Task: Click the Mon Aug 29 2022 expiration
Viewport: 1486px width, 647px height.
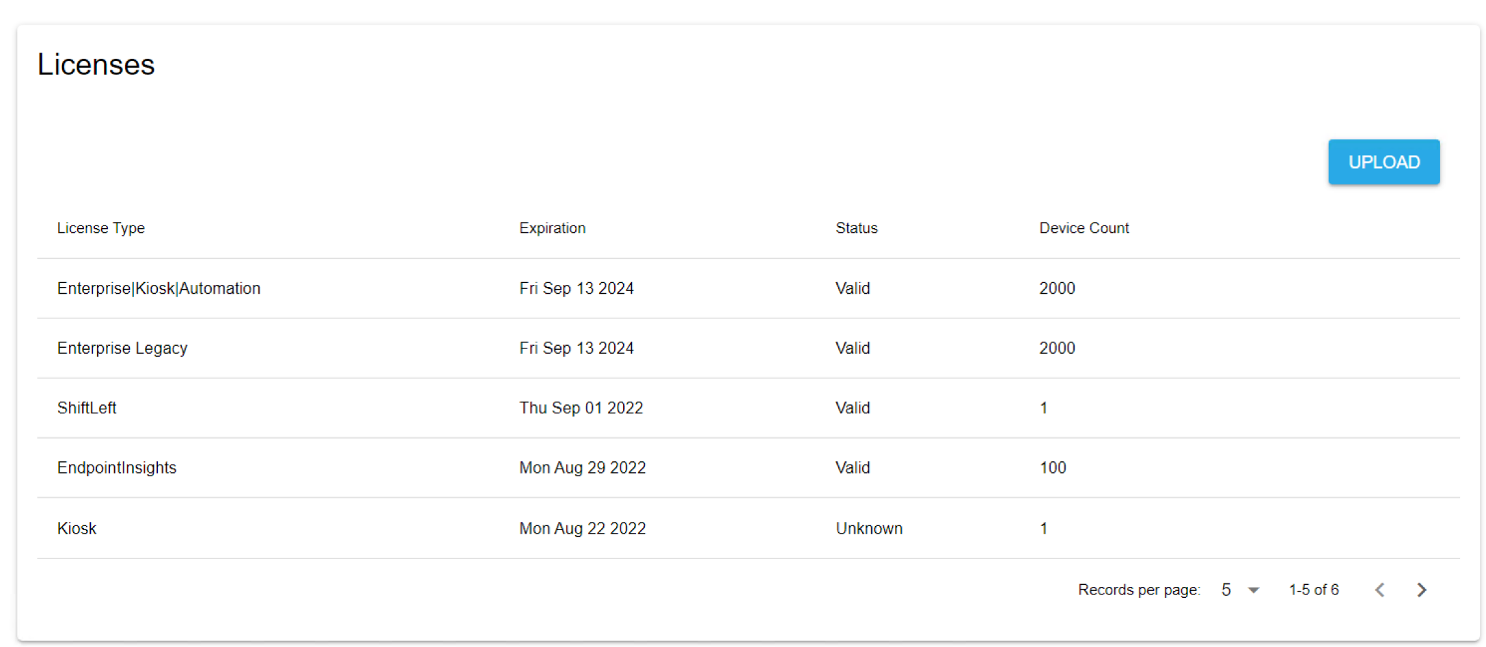Action: 582,468
